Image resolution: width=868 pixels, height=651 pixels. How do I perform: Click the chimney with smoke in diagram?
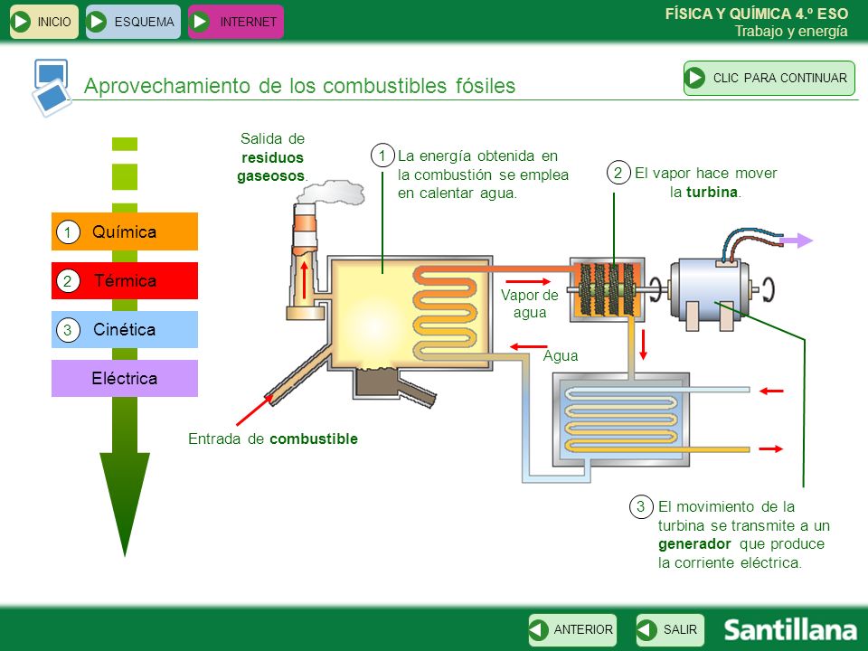(306, 260)
